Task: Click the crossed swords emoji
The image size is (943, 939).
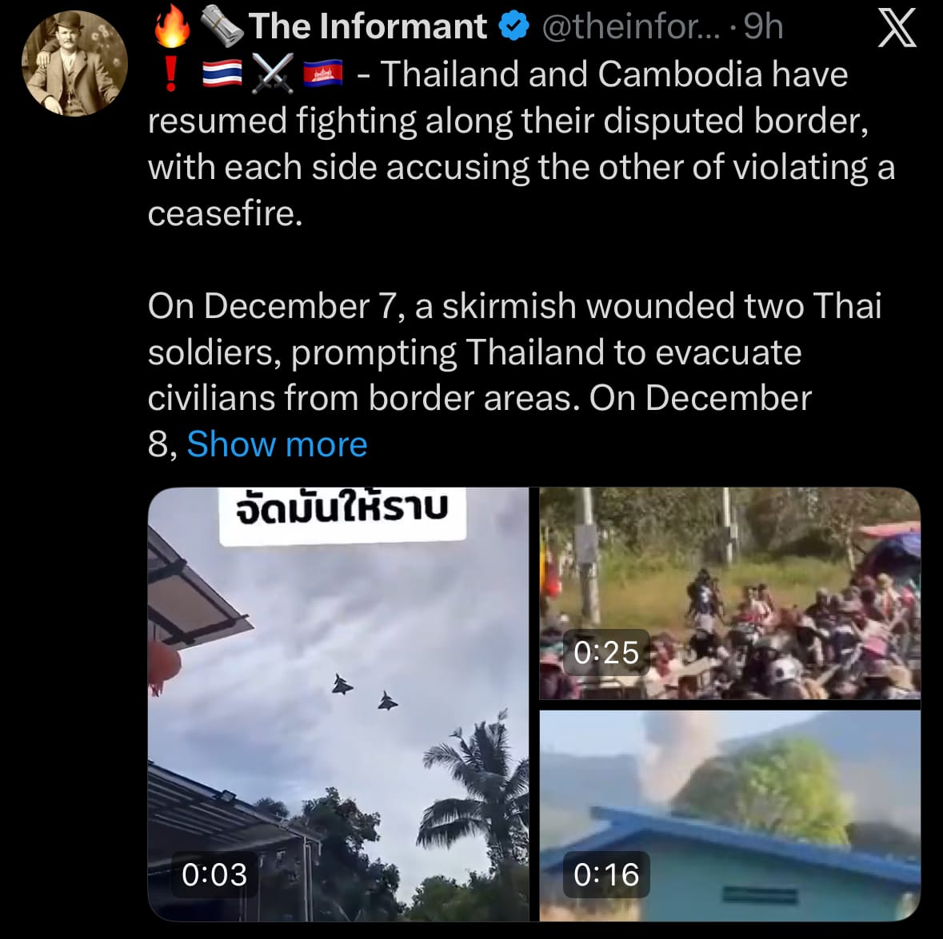Action: pyautogui.click(x=273, y=74)
